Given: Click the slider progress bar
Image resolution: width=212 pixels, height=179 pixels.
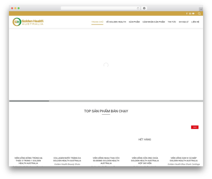Looking at the screenshot, I should (106, 101).
